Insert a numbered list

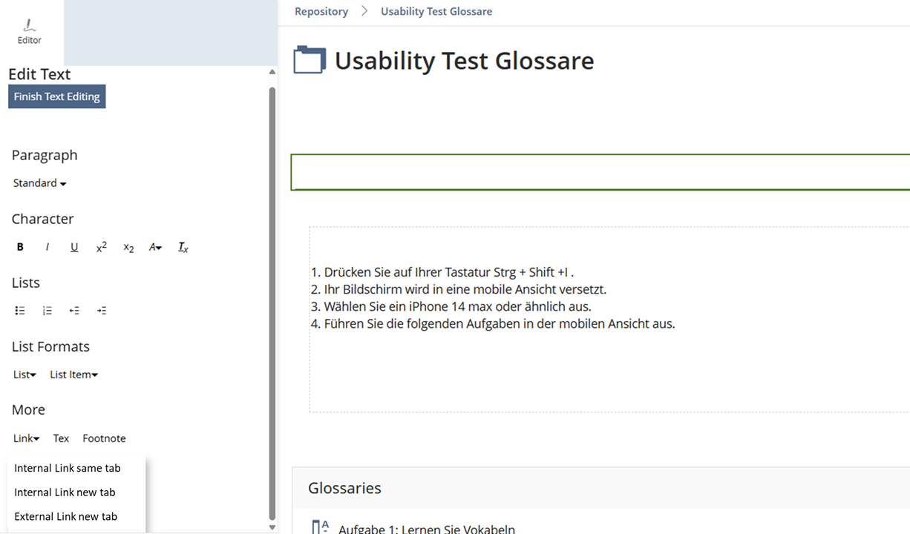[48, 311]
